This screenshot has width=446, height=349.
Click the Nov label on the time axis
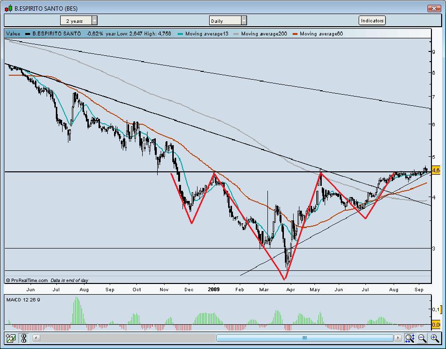pyautogui.click(x=164, y=290)
